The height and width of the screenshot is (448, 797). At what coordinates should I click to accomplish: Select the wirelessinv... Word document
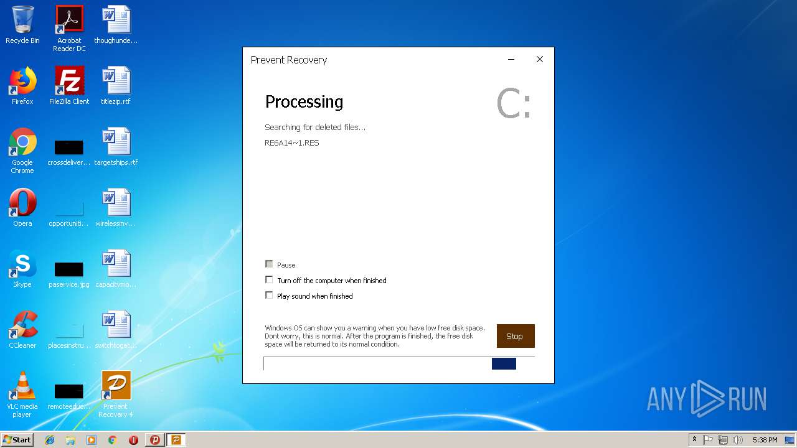pyautogui.click(x=116, y=208)
